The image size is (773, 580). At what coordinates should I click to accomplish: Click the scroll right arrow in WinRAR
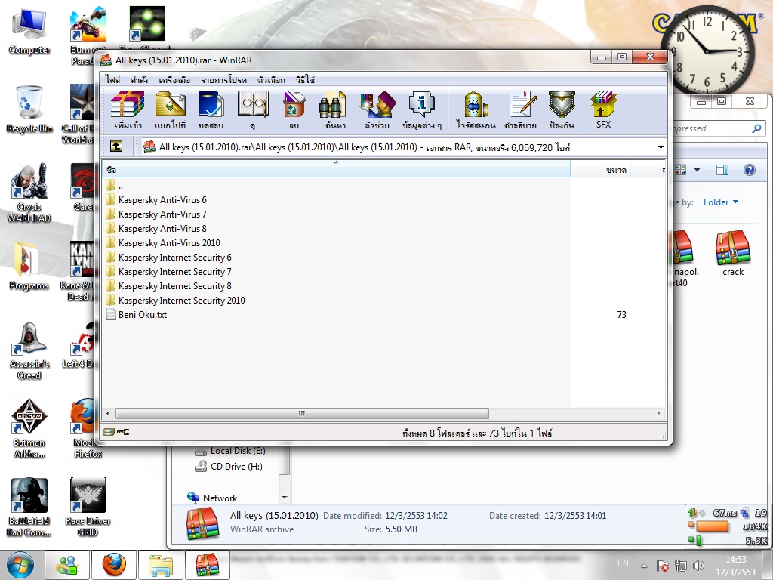pos(658,413)
